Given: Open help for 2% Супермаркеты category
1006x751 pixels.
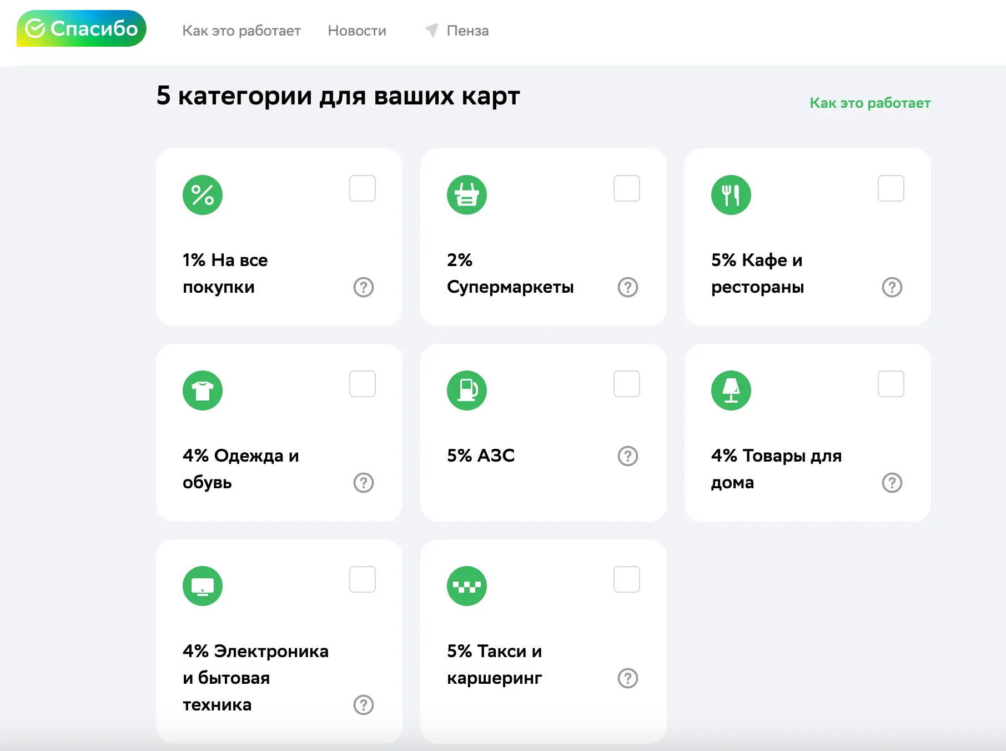Looking at the screenshot, I should 628,287.
